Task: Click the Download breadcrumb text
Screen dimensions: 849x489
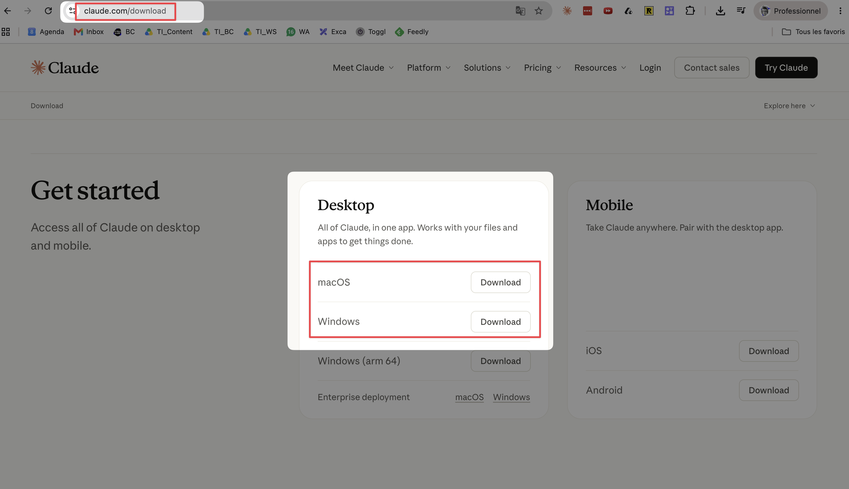Action: [47, 106]
